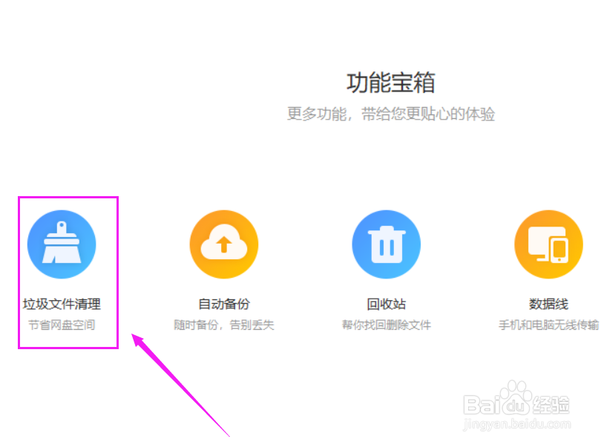The image size is (604, 445).
Task: Select the 数据线 feature label
Action: click(x=548, y=303)
